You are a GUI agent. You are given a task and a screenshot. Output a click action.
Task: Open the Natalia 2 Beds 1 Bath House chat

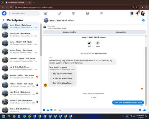(x=20, y=85)
